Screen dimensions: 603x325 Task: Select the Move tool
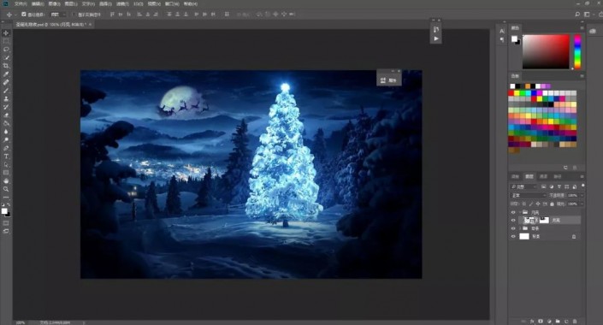6,33
